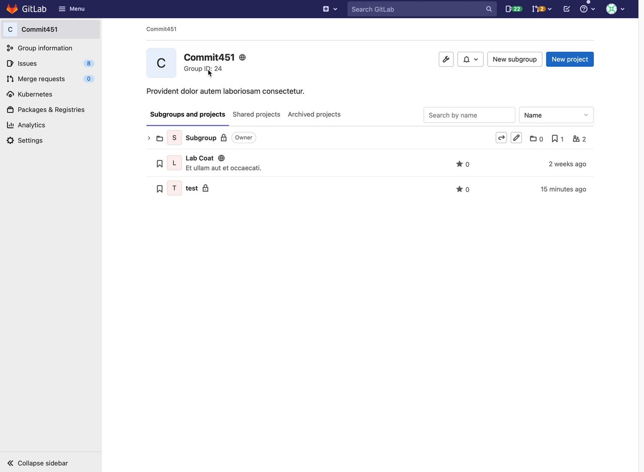Open the help question mark dropdown
The image size is (644, 472).
pos(587,9)
